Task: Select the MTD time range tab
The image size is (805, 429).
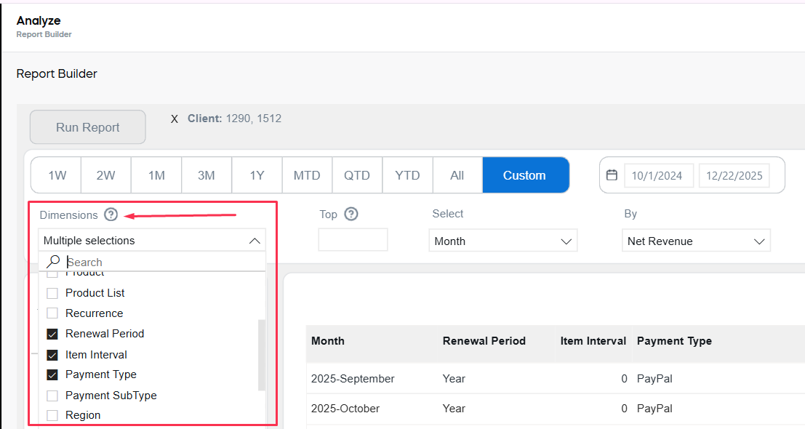Action: pyautogui.click(x=307, y=175)
